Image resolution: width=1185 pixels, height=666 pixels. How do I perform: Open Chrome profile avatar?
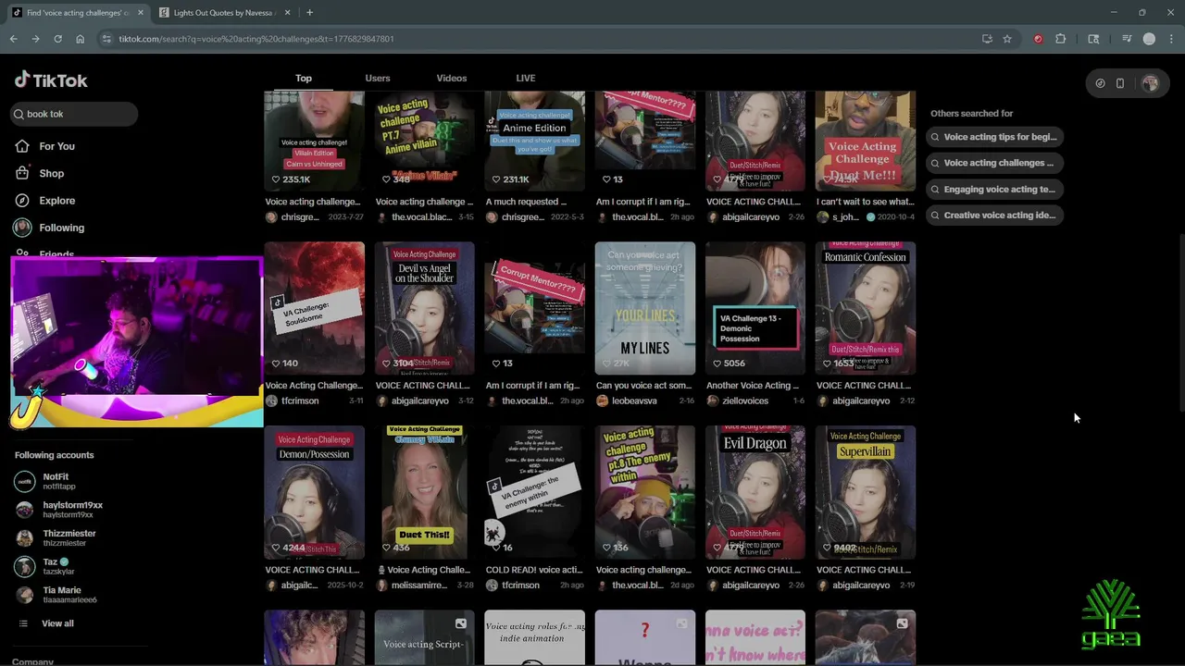[x=1149, y=39]
